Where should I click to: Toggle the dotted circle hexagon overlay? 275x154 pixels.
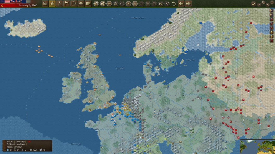pyautogui.click(x=122, y=3)
